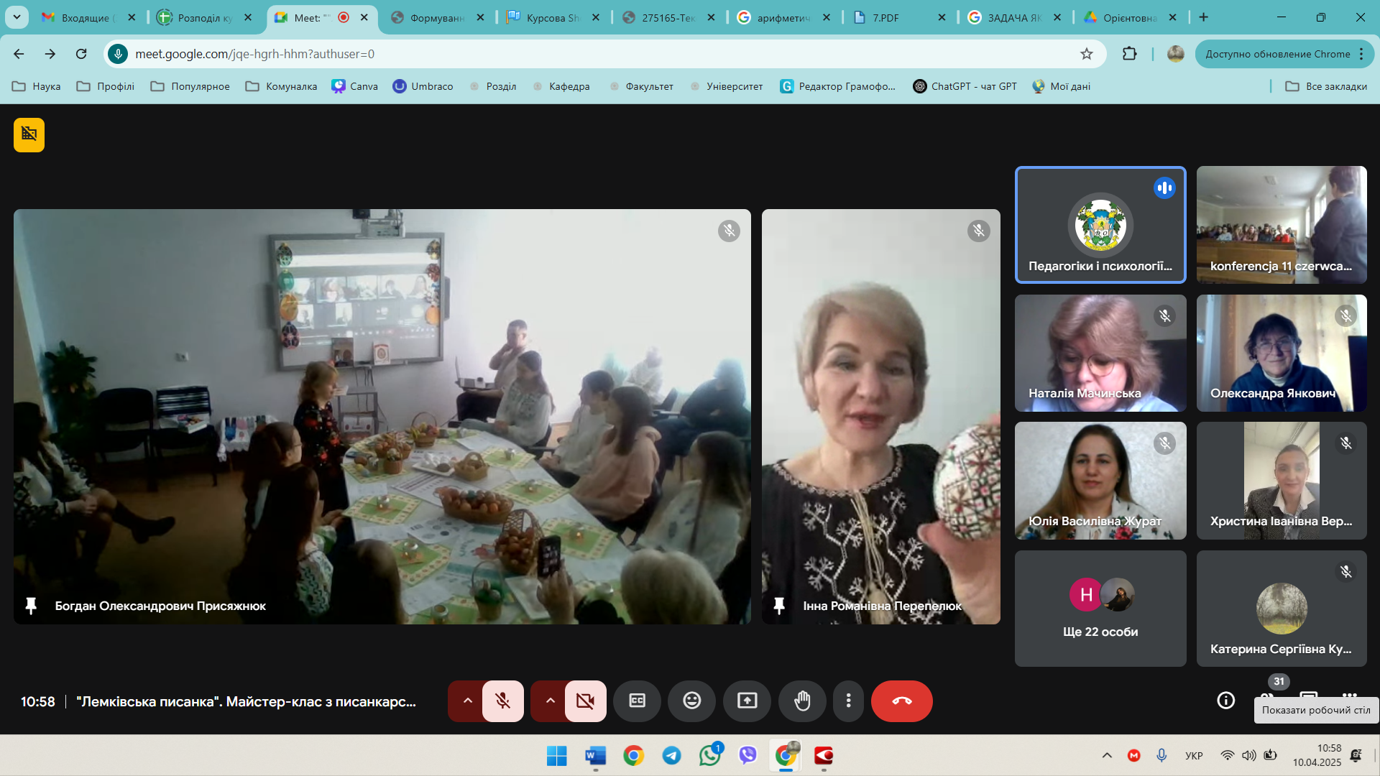The width and height of the screenshot is (1380, 776).
Task: Open Chrome extensions puzzle icon
Action: coord(1129,54)
